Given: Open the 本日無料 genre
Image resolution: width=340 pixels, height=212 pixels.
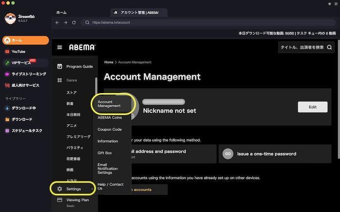Looking at the screenshot, I should (x=73, y=114).
